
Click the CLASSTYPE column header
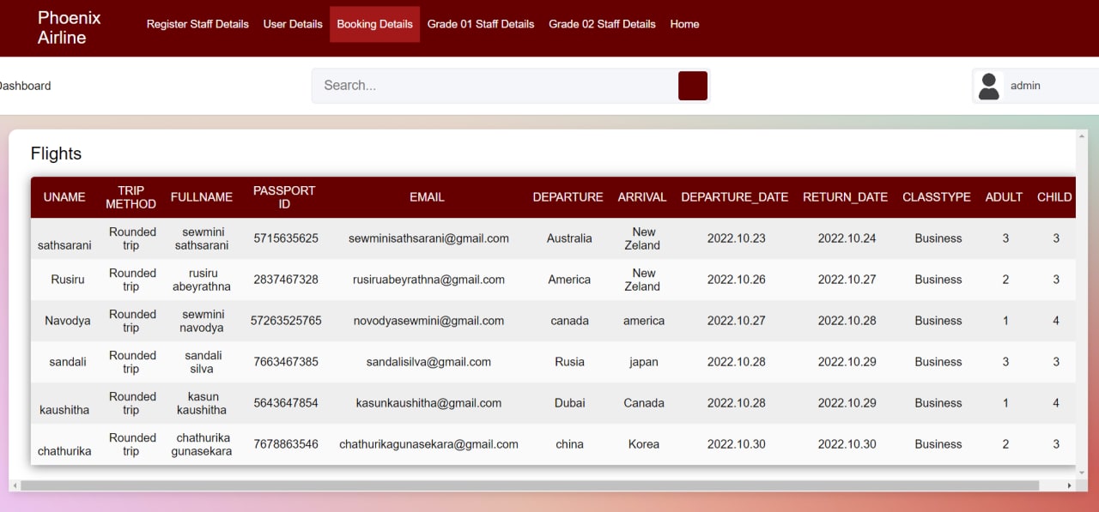[x=937, y=197]
